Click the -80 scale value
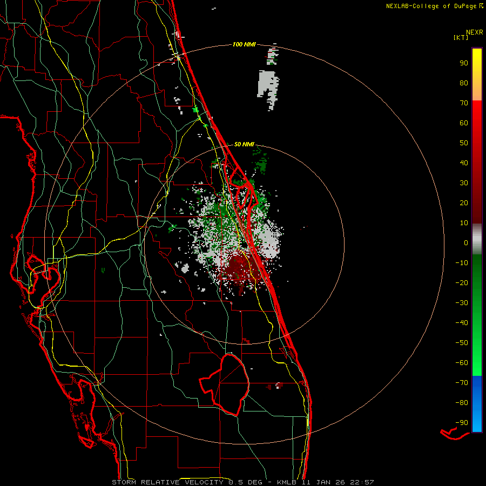Screen dimensions: 486x486 (462, 403)
